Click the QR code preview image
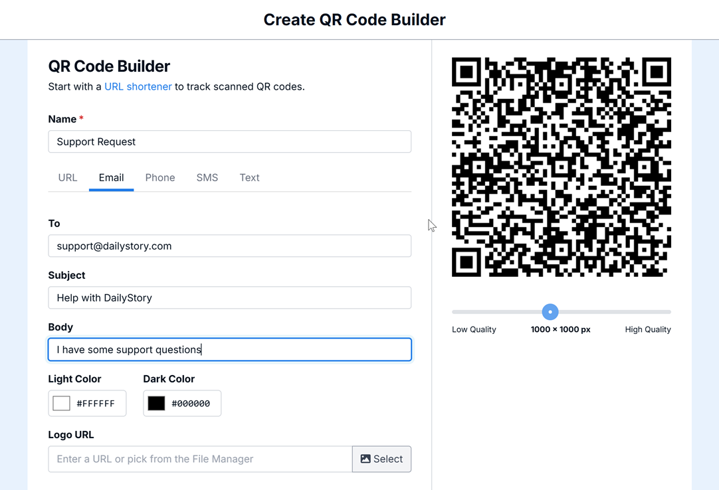The width and height of the screenshot is (719, 490). (562, 167)
